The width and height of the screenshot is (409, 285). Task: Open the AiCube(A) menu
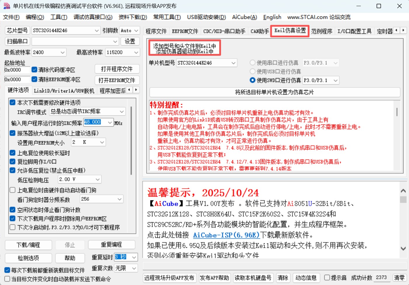point(244,17)
